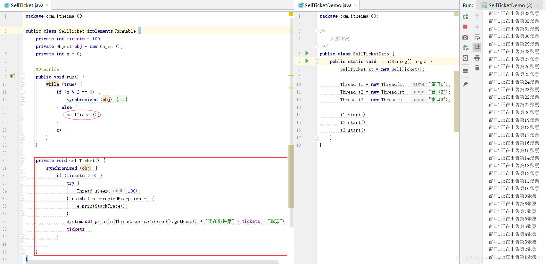Image resolution: width=546 pixels, height=264 pixels.
Task: Click the Down the Stack Trace arrow
Action: click(x=477, y=26)
